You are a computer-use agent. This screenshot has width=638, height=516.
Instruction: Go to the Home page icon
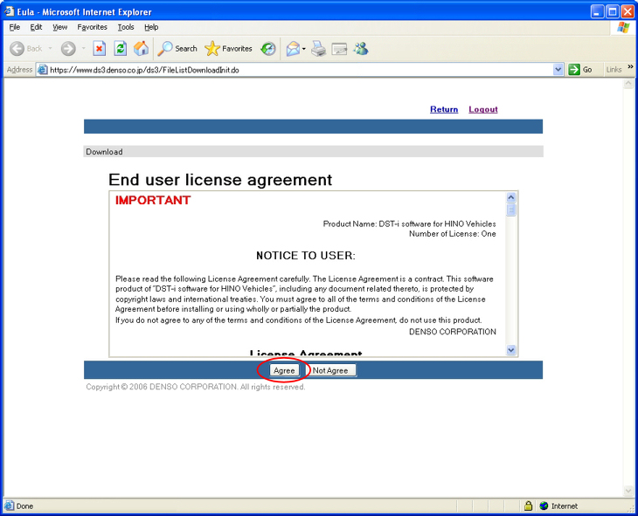(x=142, y=48)
